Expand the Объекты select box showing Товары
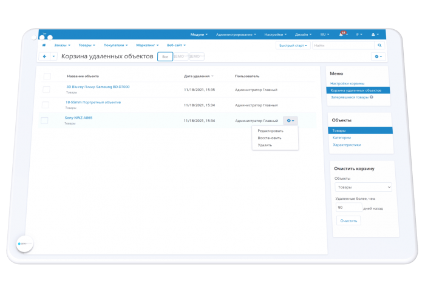 point(363,187)
